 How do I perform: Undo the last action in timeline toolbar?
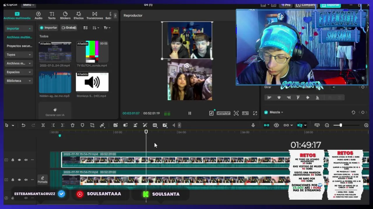23,125
